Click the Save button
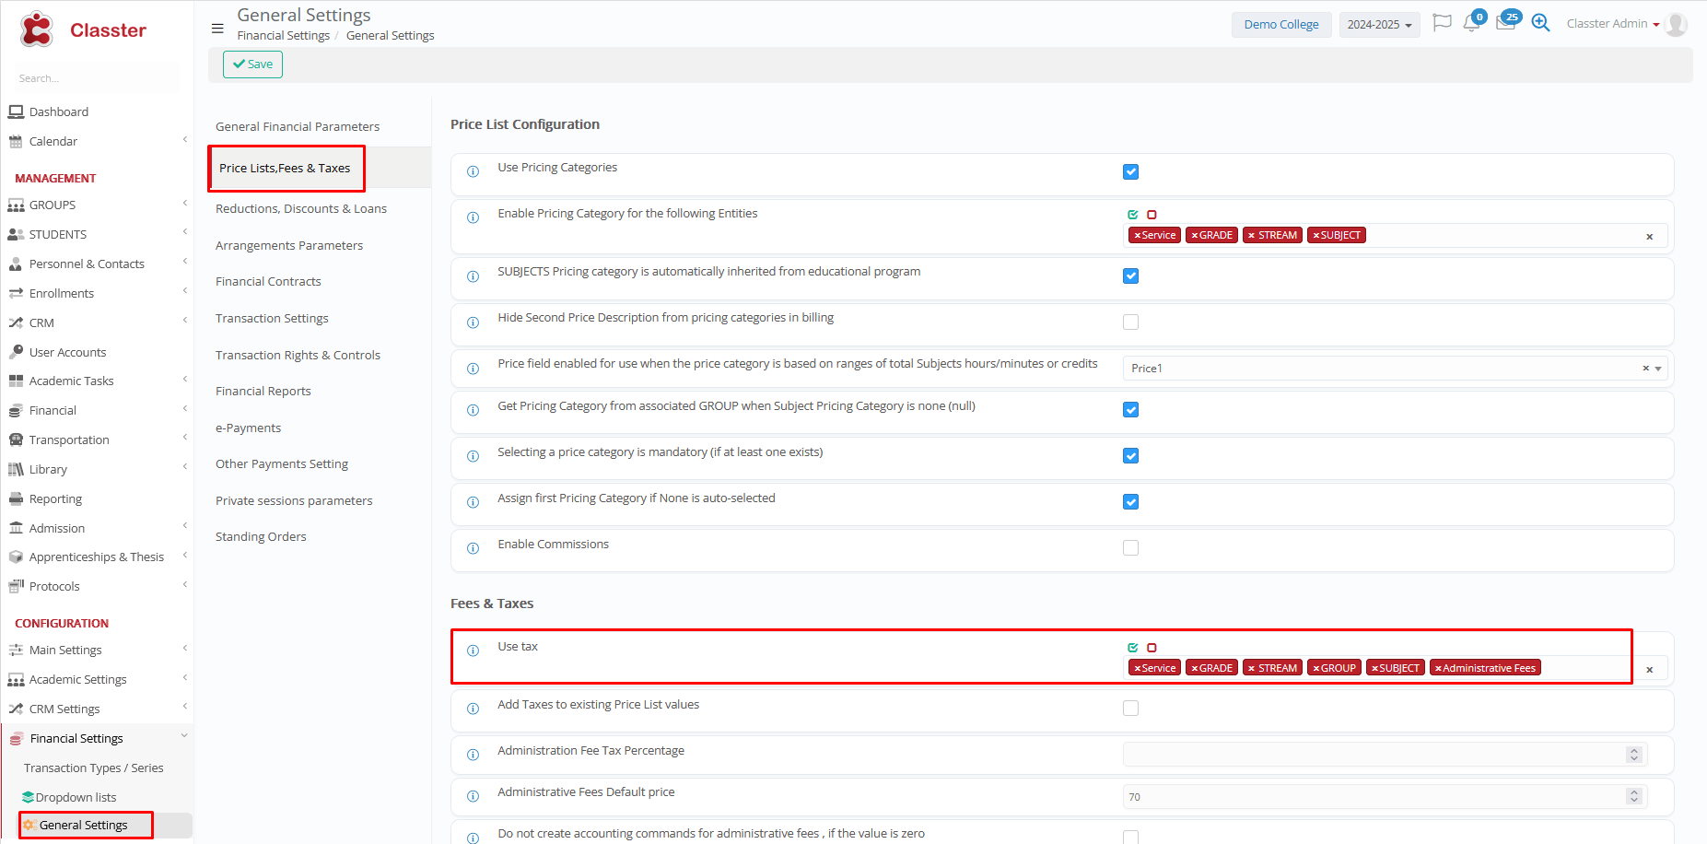 [x=252, y=64]
